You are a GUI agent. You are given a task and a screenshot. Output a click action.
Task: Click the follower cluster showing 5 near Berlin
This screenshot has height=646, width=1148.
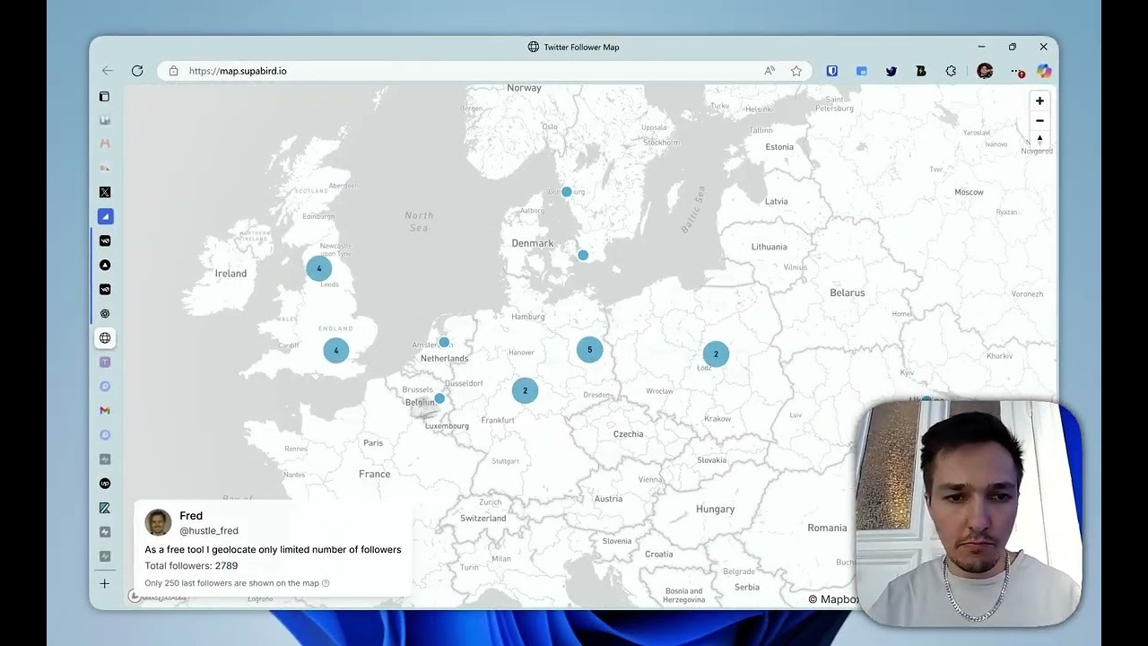click(x=589, y=350)
